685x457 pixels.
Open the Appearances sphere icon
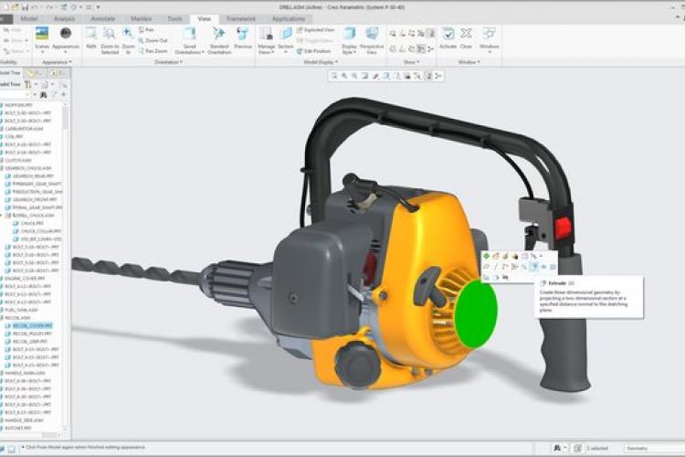tap(66, 33)
